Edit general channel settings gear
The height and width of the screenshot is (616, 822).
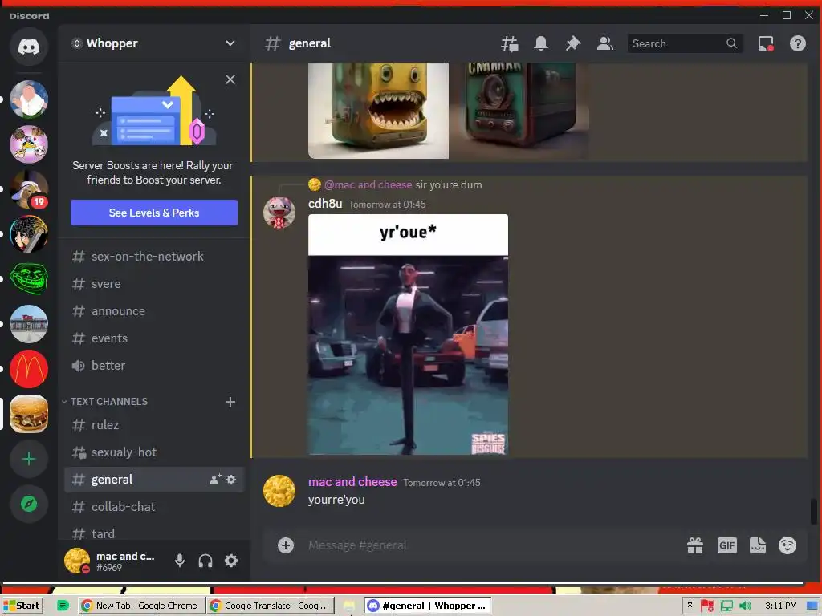click(231, 480)
